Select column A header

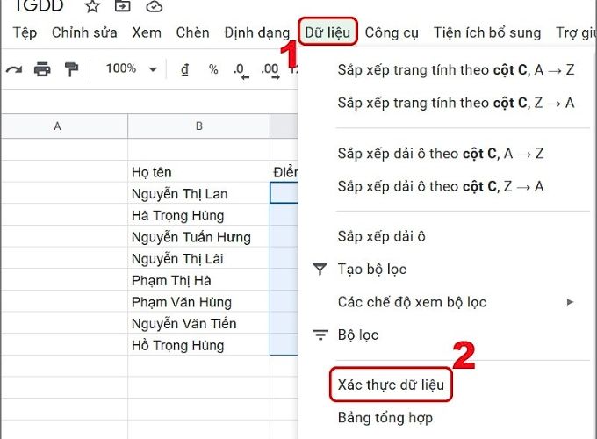(64, 126)
